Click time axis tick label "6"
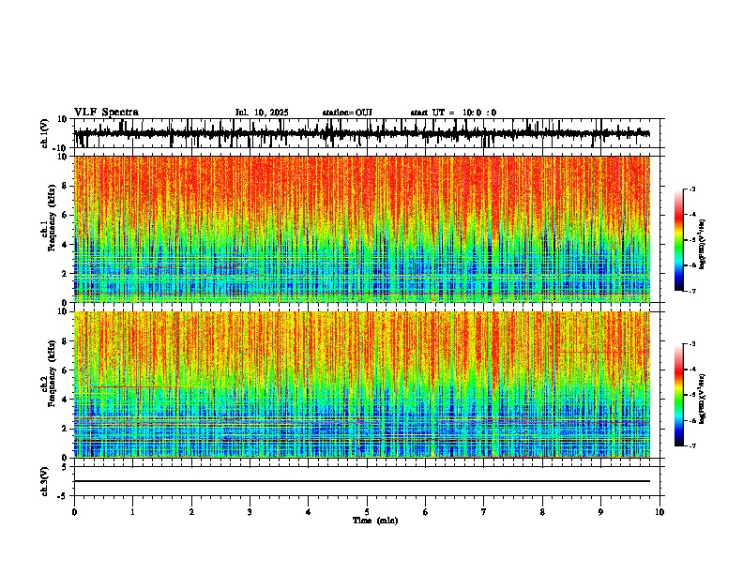 pyautogui.click(x=426, y=512)
